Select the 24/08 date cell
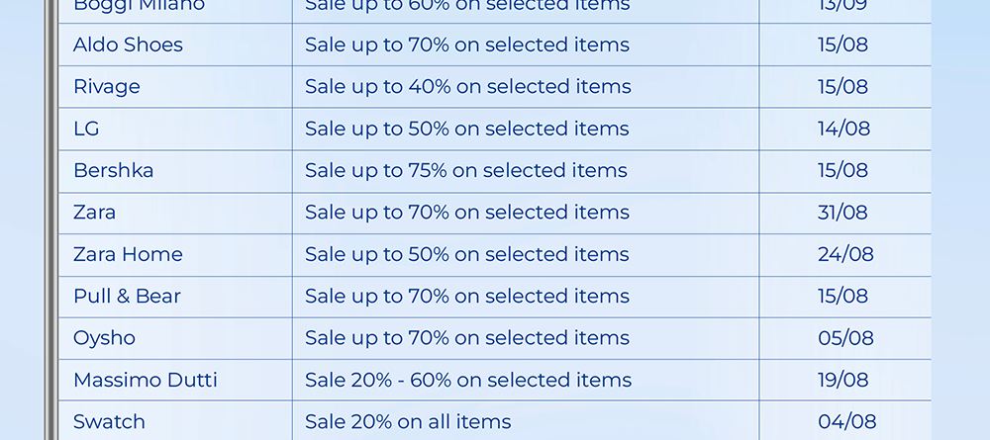 (x=845, y=254)
